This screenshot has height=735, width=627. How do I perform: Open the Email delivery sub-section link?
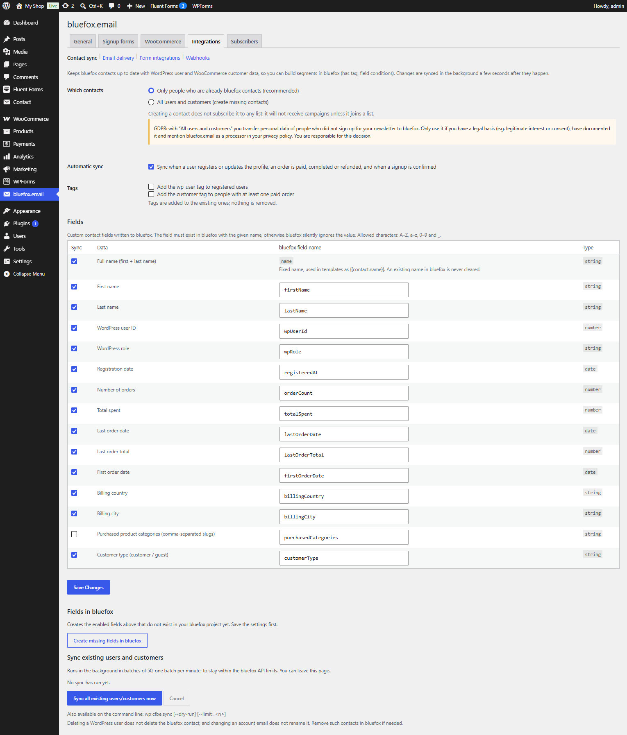click(x=118, y=58)
